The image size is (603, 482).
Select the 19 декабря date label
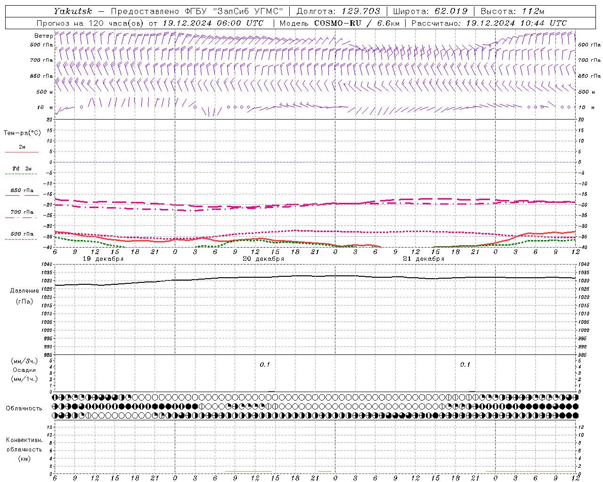coord(103,259)
